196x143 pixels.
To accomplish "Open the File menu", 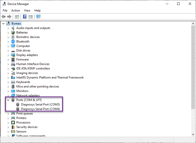I will [x=5, y=10].
